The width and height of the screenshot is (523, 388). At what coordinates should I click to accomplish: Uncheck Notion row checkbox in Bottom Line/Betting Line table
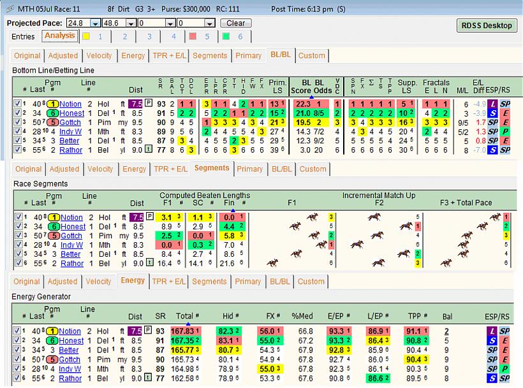[x=17, y=104]
